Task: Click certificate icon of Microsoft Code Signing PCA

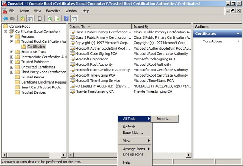Action: [72, 53]
